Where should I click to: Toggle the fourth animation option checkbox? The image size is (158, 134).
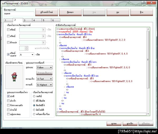8,110
